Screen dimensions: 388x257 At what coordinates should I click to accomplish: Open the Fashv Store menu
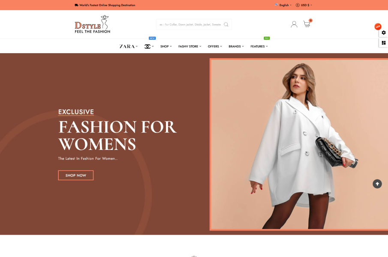point(189,46)
